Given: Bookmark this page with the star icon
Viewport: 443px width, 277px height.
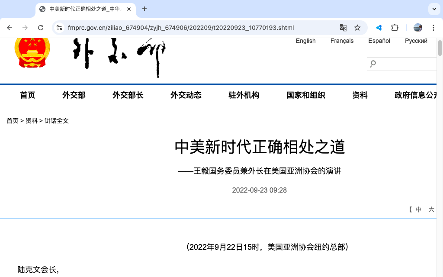Looking at the screenshot, I should [x=357, y=28].
